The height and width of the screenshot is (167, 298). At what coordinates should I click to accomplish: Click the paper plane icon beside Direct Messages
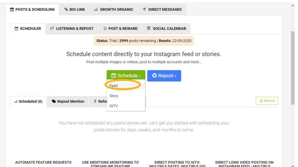point(144,9)
